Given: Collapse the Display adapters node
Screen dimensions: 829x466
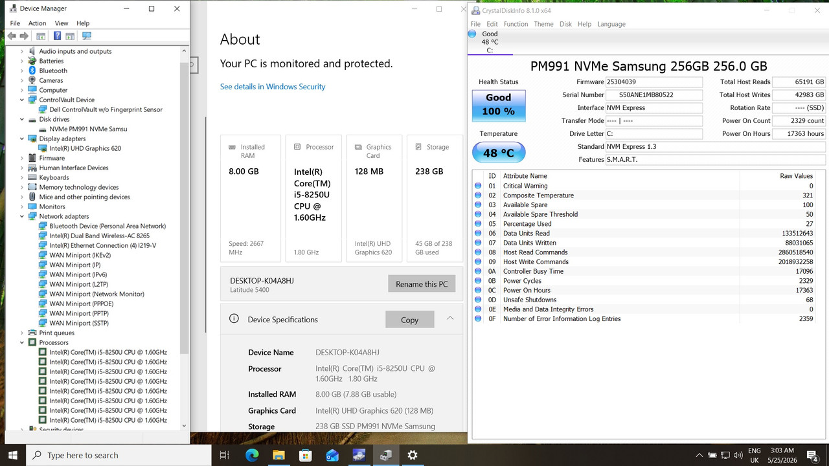Looking at the screenshot, I should click(22, 139).
